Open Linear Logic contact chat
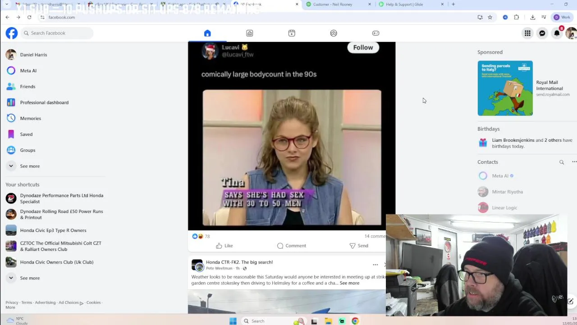The height and width of the screenshot is (325, 577). 498,208
